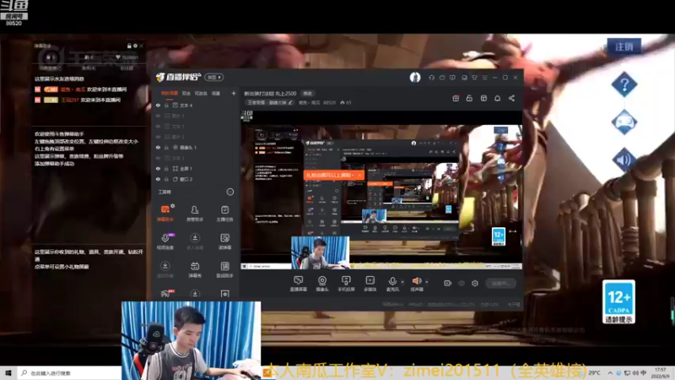Open the toolbox more options circle button
The width and height of the screenshot is (675, 380).
click(x=230, y=192)
